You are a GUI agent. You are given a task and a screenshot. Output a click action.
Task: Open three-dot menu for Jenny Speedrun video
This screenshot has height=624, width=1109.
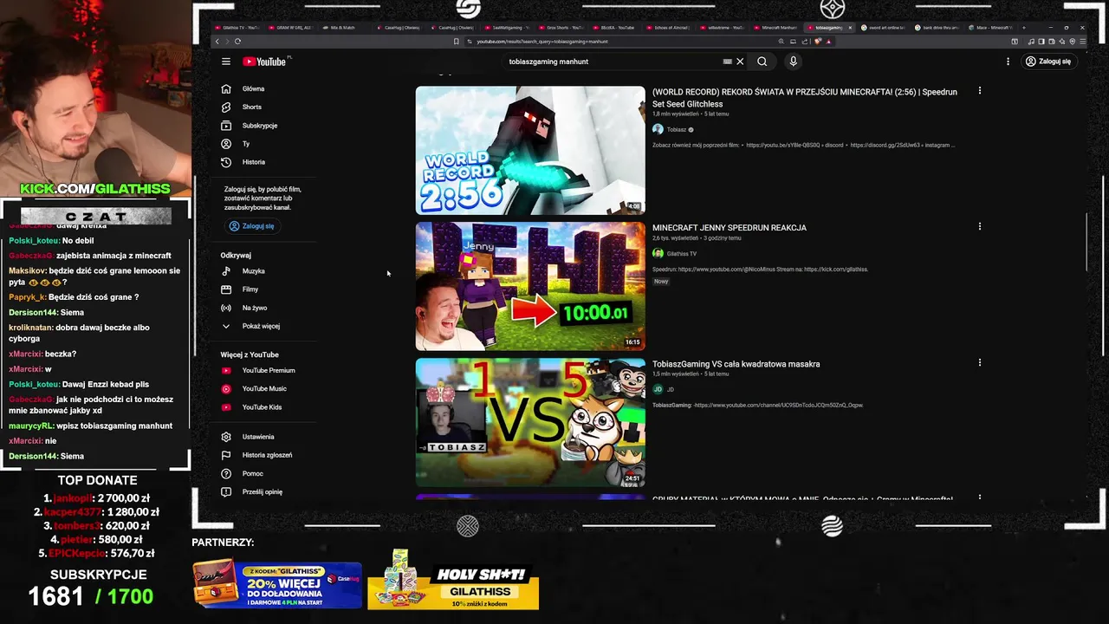(x=980, y=227)
